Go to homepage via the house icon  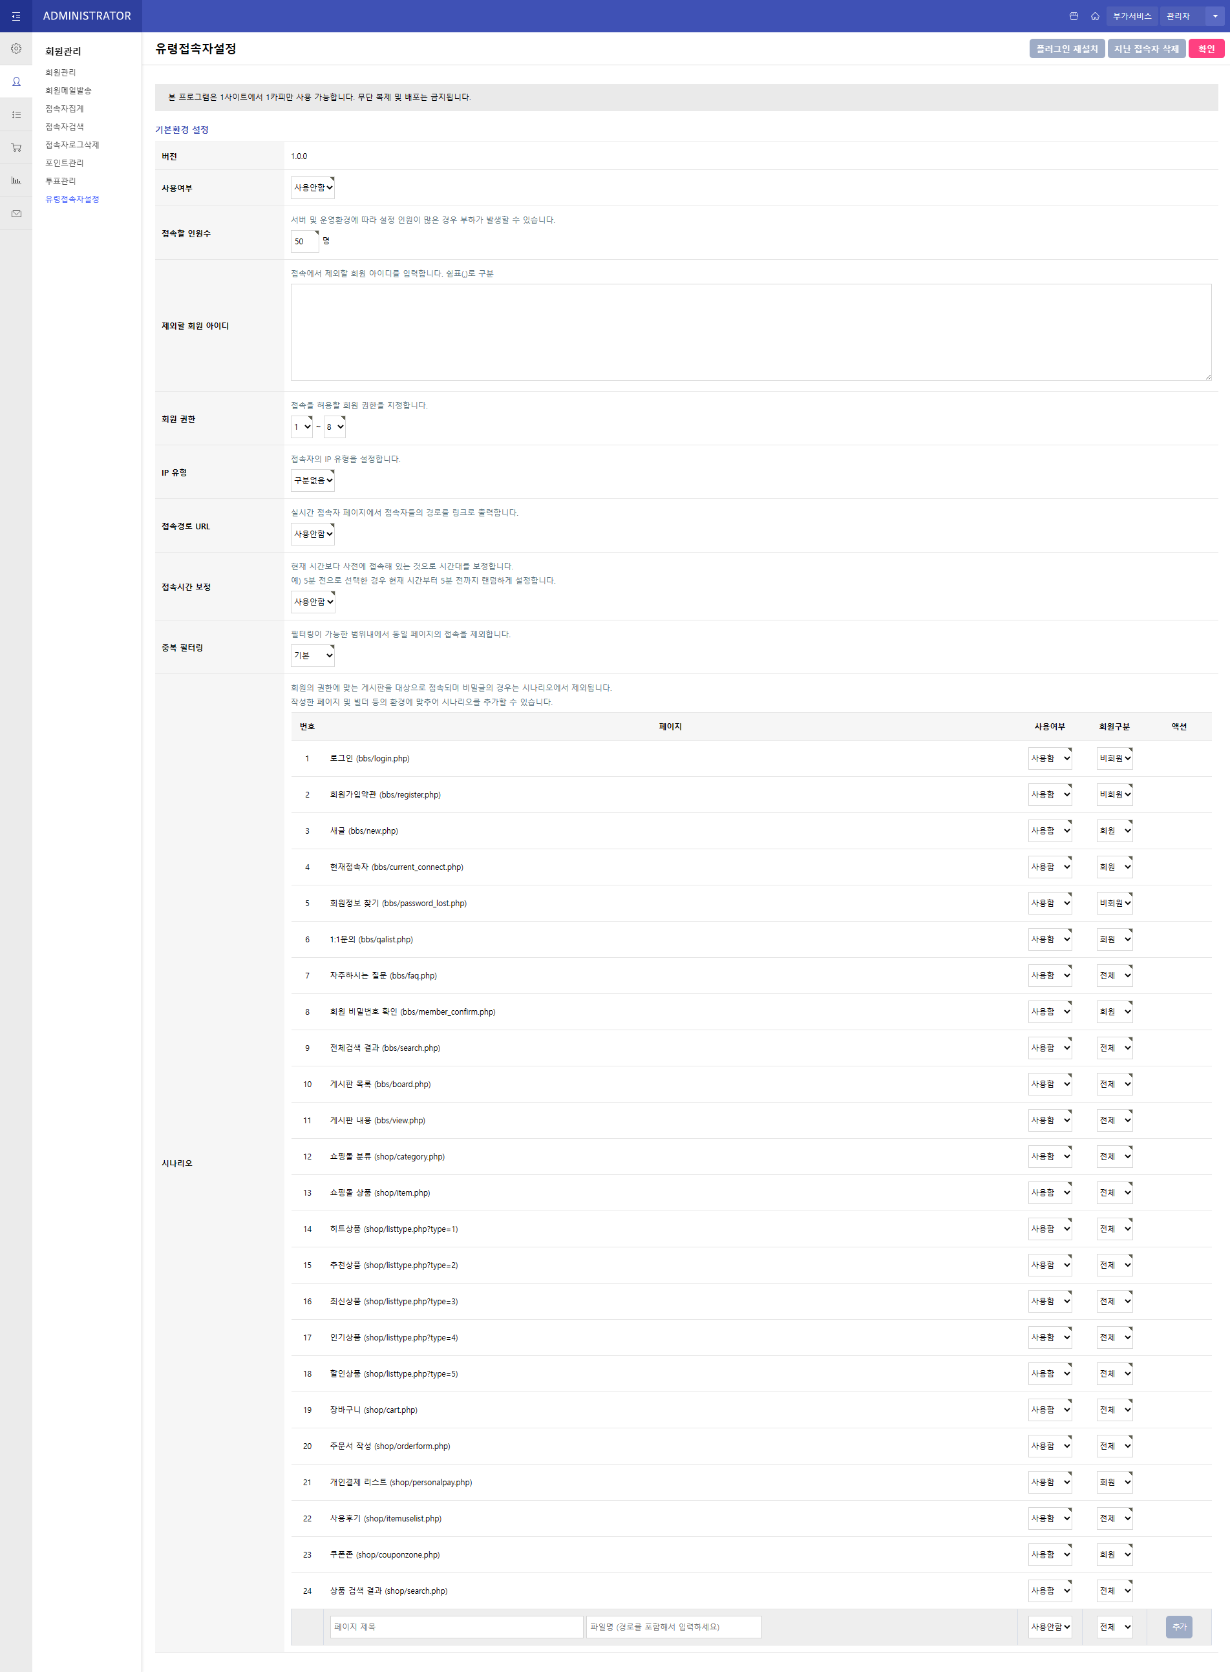(1094, 16)
